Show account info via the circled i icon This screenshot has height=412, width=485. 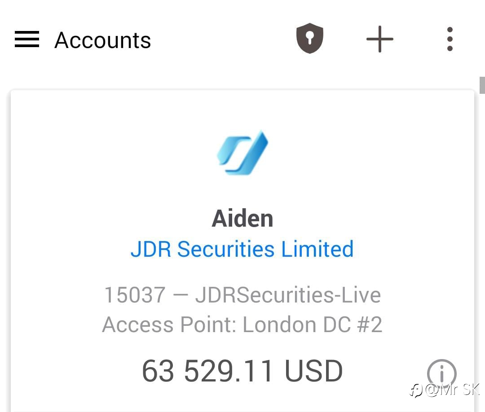tap(442, 373)
